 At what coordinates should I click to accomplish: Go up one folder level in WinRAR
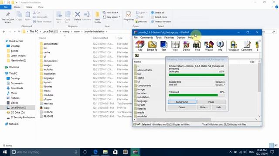[136, 55]
